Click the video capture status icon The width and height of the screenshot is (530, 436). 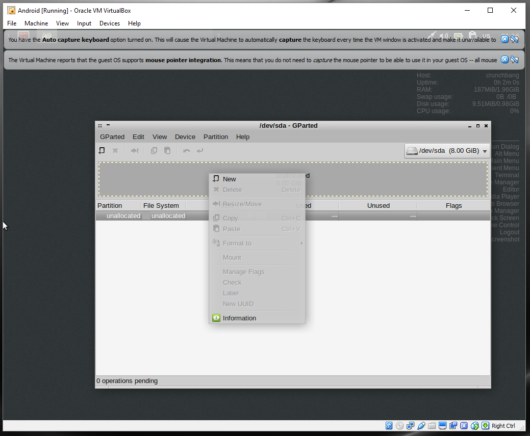(453, 426)
